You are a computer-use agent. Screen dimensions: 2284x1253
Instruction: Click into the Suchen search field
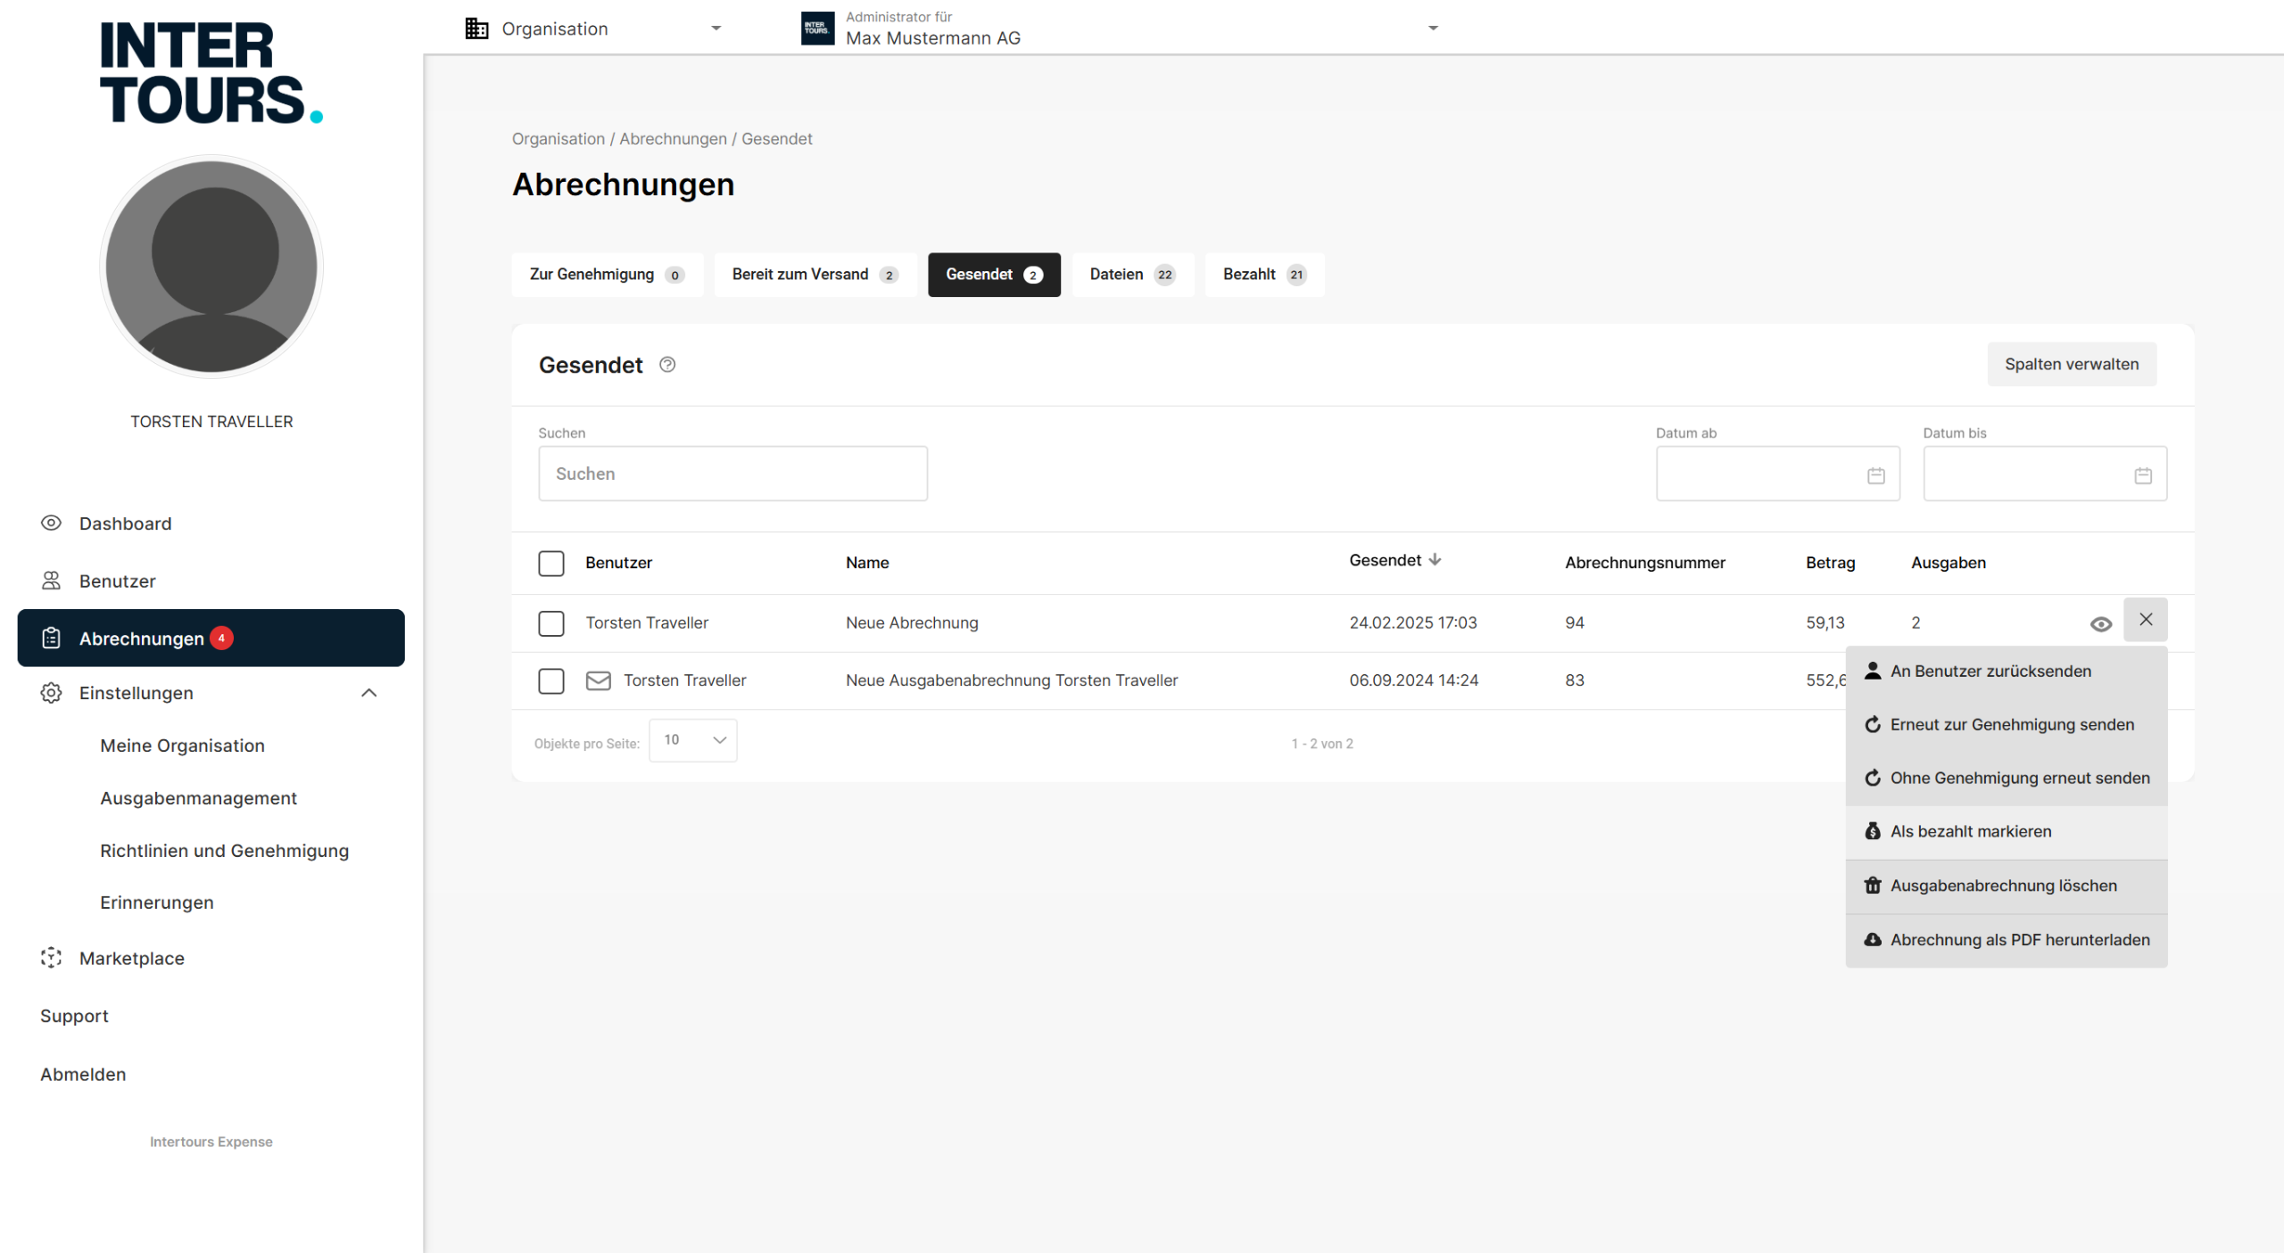[x=732, y=474]
